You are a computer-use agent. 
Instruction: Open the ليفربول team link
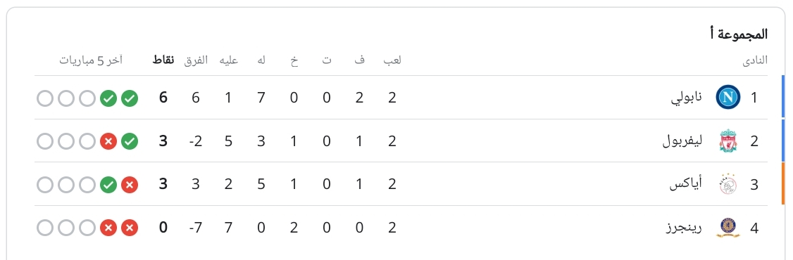click(x=682, y=141)
